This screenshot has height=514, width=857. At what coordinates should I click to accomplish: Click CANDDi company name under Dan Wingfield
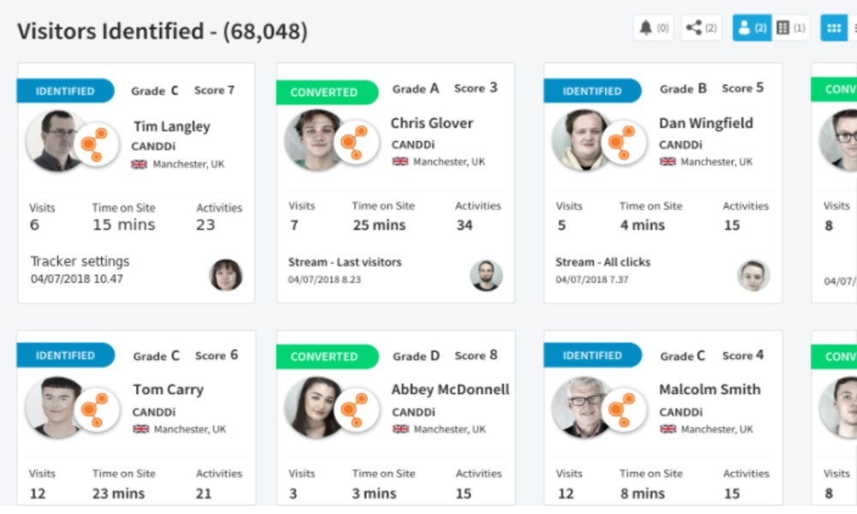click(x=680, y=145)
